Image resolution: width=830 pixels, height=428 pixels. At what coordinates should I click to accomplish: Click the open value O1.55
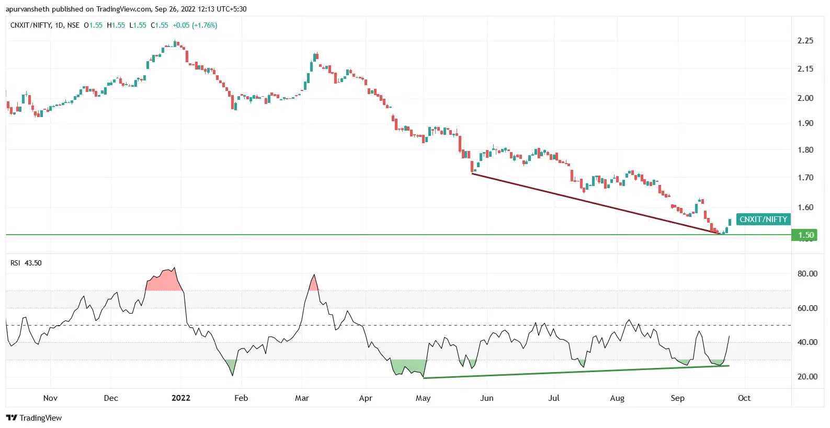(x=93, y=25)
